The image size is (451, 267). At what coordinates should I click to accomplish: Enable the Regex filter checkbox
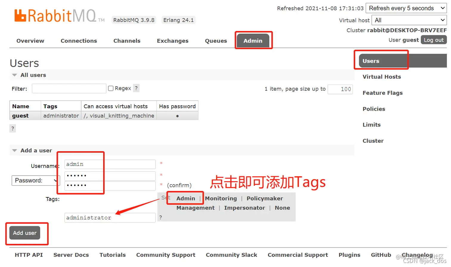pyautogui.click(x=111, y=88)
